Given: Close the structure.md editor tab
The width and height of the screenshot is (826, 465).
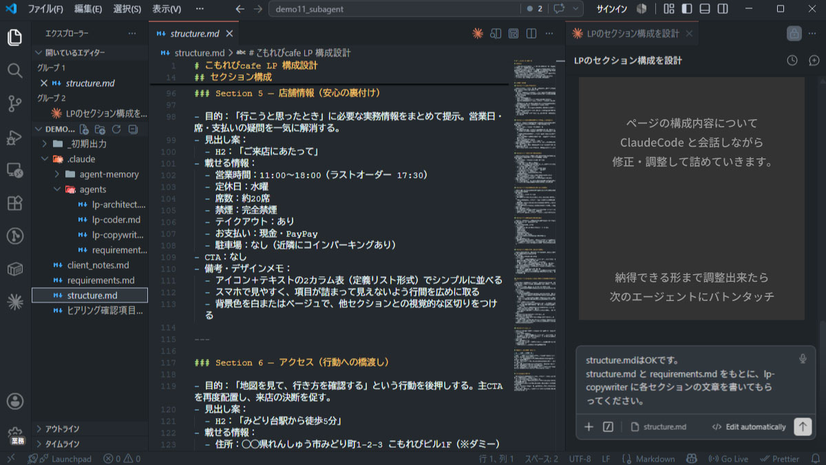Looking at the screenshot, I should pyautogui.click(x=229, y=33).
